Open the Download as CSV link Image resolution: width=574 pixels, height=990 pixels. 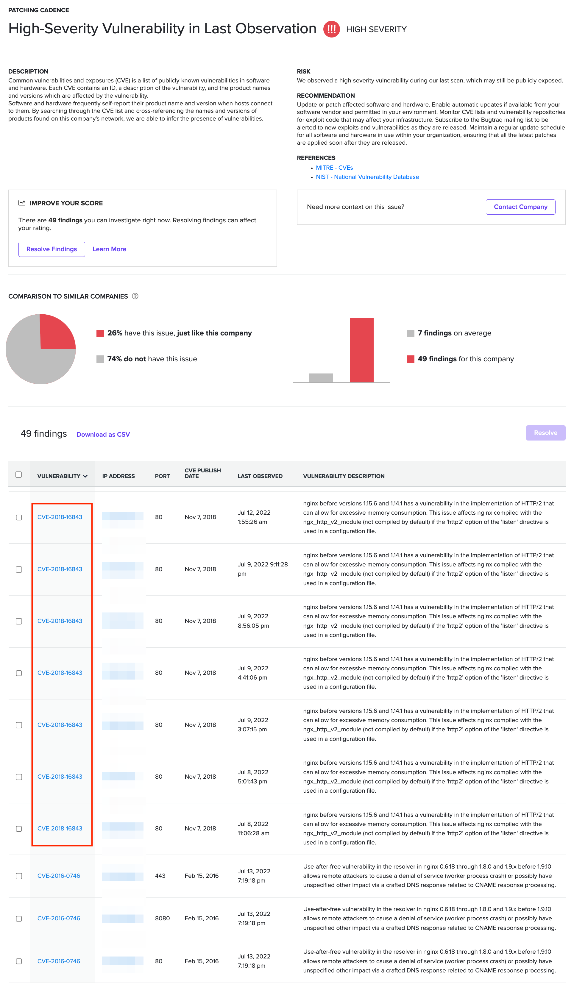pyautogui.click(x=103, y=435)
